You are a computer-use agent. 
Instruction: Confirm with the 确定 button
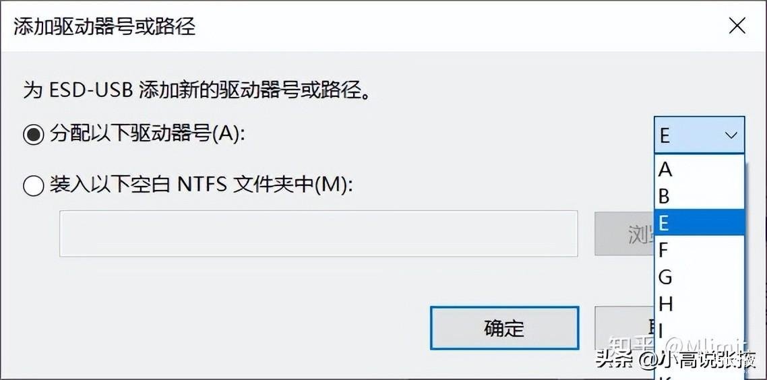point(504,327)
